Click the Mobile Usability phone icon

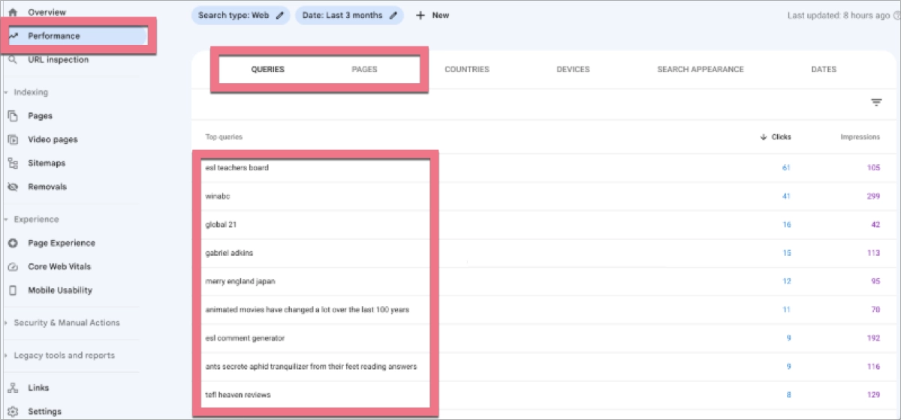(12, 290)
